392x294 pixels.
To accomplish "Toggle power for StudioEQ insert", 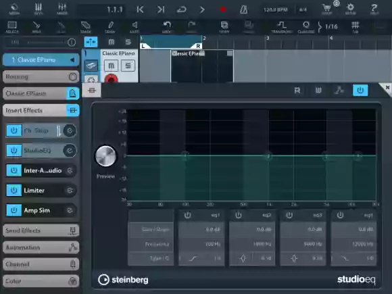I will [14, 151].
